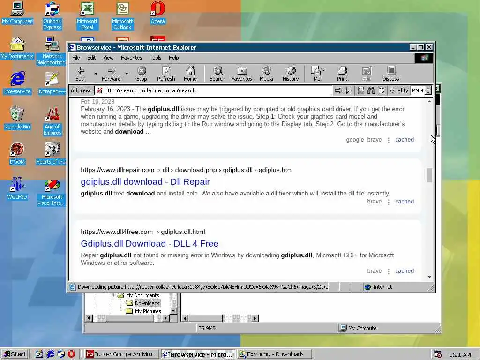Click the clipboard icon near Quality
The image size is (480, 360).
[x=382, y=90]
